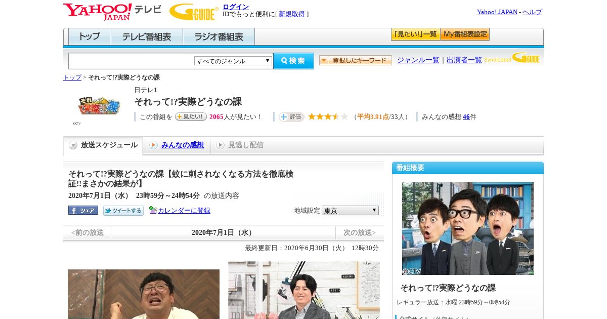607x319 pixels.
Task: Click the G-GUIDE logo in header
Action: [194, 12]
